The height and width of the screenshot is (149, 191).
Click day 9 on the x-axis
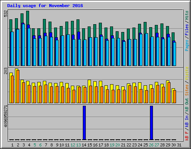point(57,145)
